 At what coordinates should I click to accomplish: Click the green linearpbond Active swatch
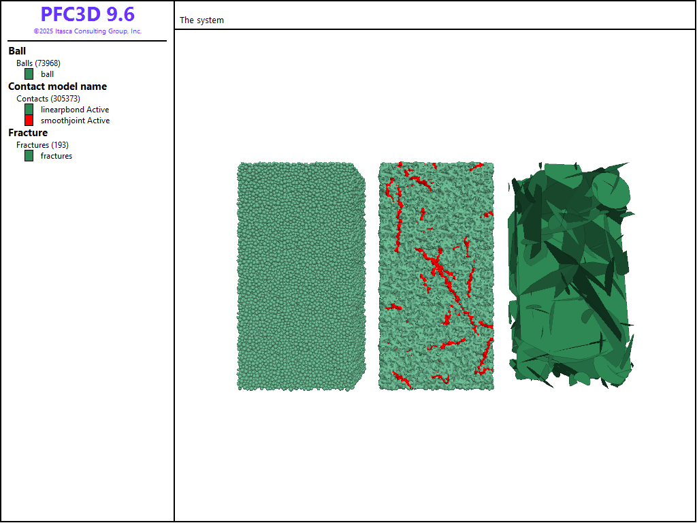tap(29, 110)
